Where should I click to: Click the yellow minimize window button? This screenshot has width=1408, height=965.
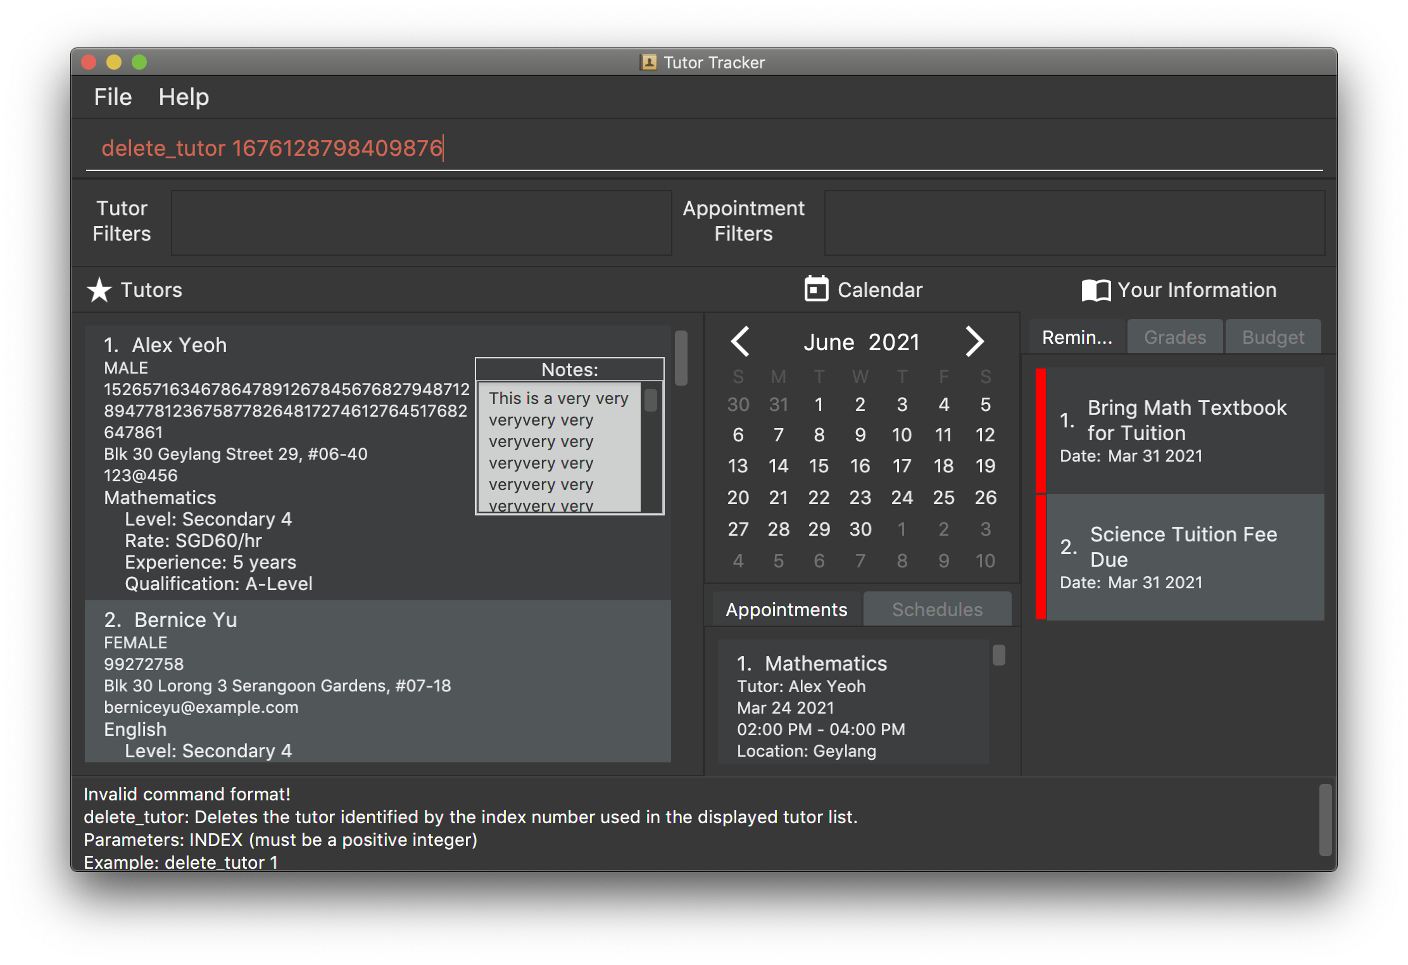[x=114, y=62]
